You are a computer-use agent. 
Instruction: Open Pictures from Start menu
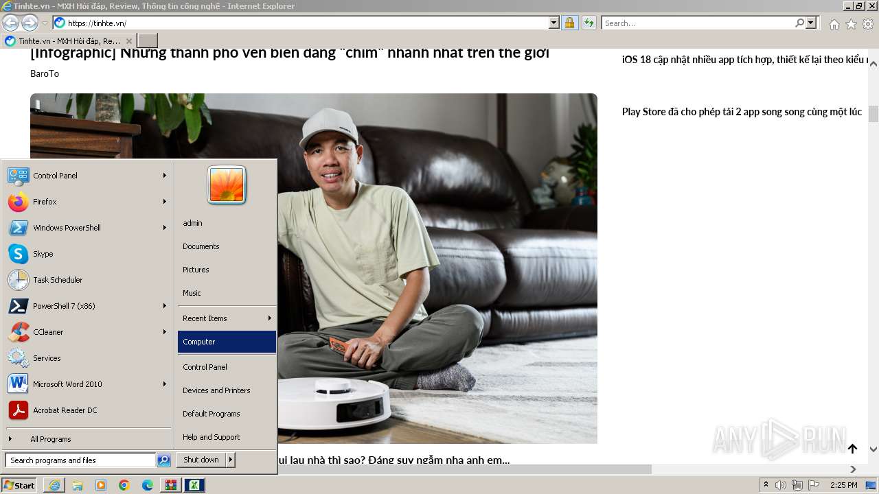(227, 270)
